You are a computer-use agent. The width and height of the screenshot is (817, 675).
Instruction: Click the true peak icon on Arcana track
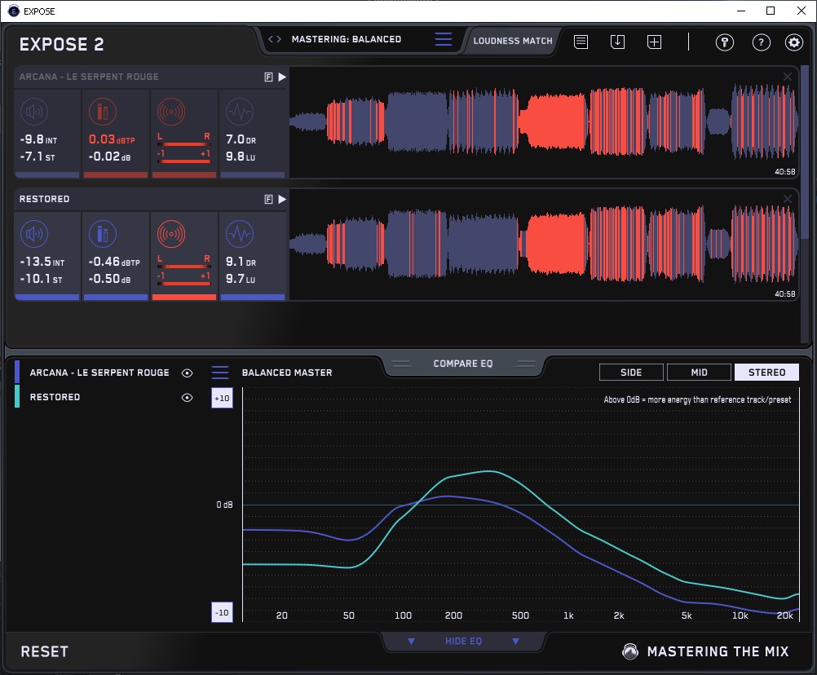[x=103, y=112]
